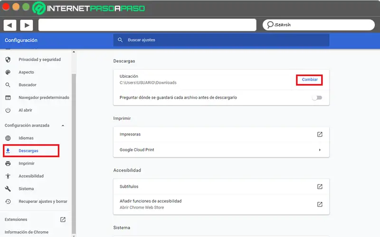380x237 pixels.
Task: Click the Navegador predeterminado window icon
Action: (8, 98)
